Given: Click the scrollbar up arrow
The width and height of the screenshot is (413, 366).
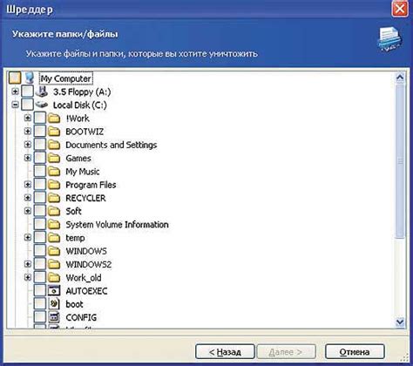Looking at the screenshot, I should (400, 78).
